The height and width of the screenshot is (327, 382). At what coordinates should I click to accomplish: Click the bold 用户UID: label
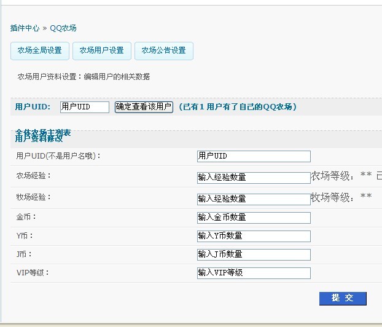(33, 107)
